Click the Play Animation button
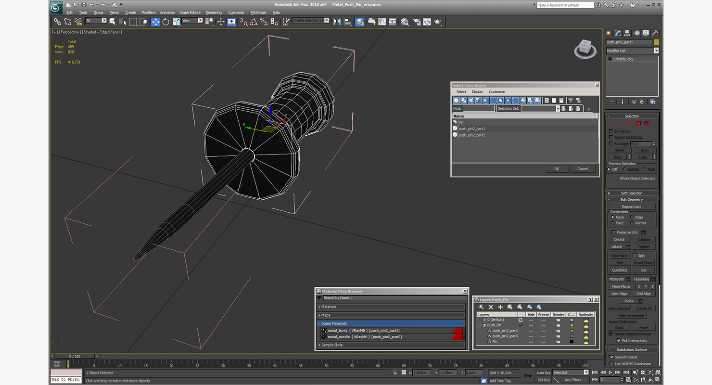 click(x=610, y=372)
